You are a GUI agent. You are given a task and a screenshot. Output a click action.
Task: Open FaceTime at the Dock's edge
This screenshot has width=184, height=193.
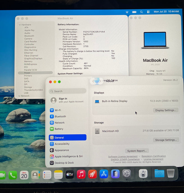(x=3, y=175)
